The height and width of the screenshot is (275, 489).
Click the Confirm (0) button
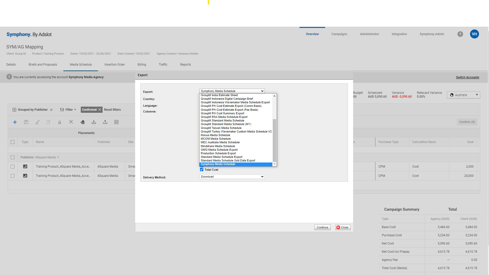tap(467, 122)
